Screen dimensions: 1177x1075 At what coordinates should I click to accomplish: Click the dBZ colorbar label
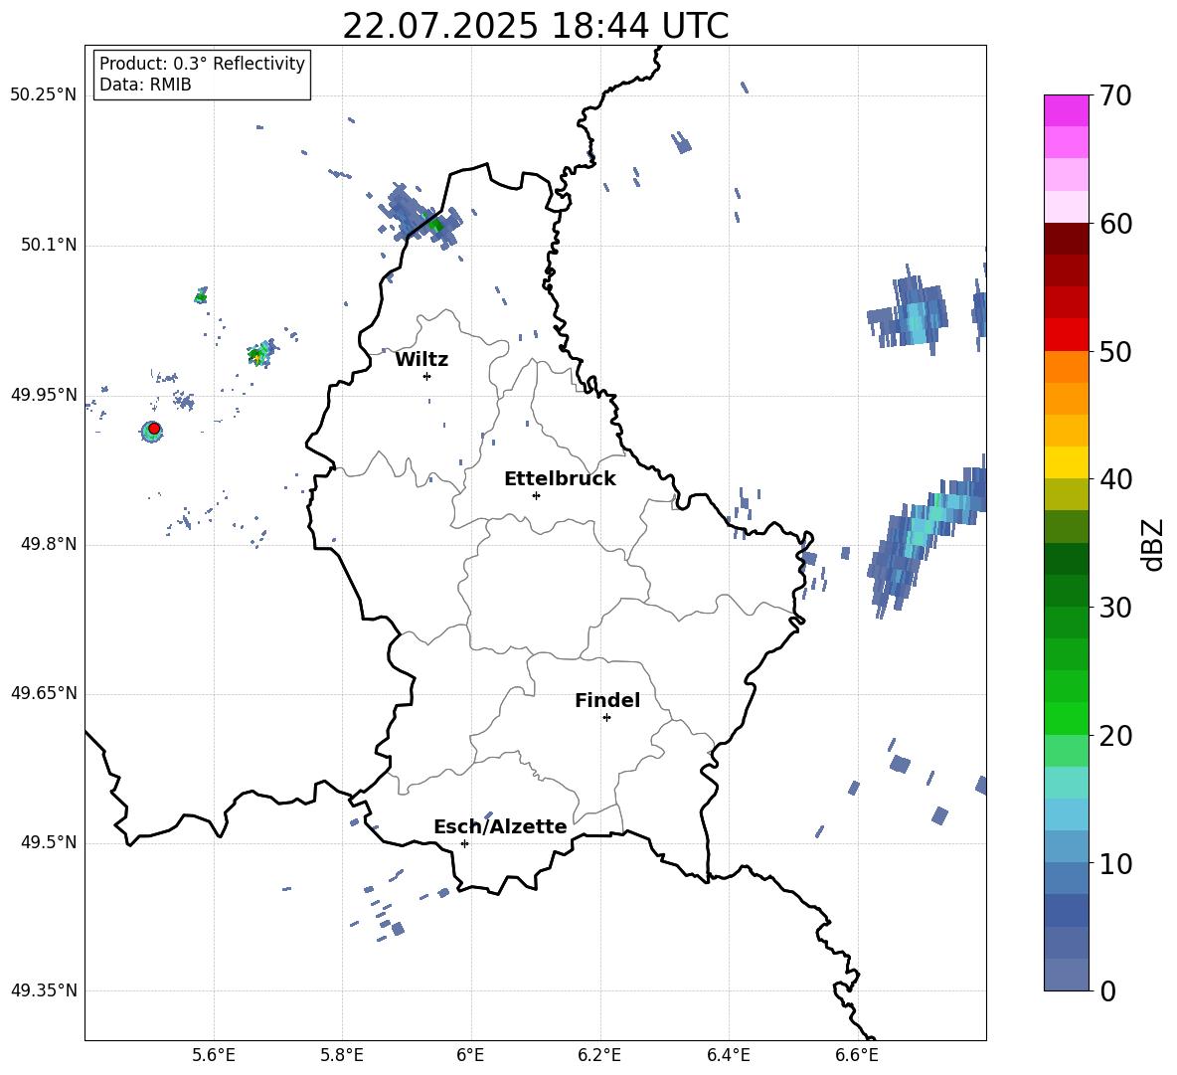[x=1153, y=544]
